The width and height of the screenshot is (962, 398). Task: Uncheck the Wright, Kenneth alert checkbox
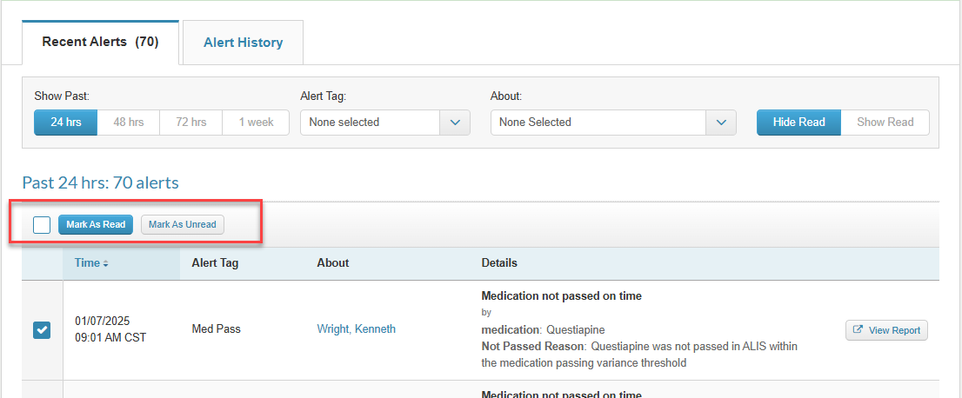pyautogui.click(x=42, y=330)
